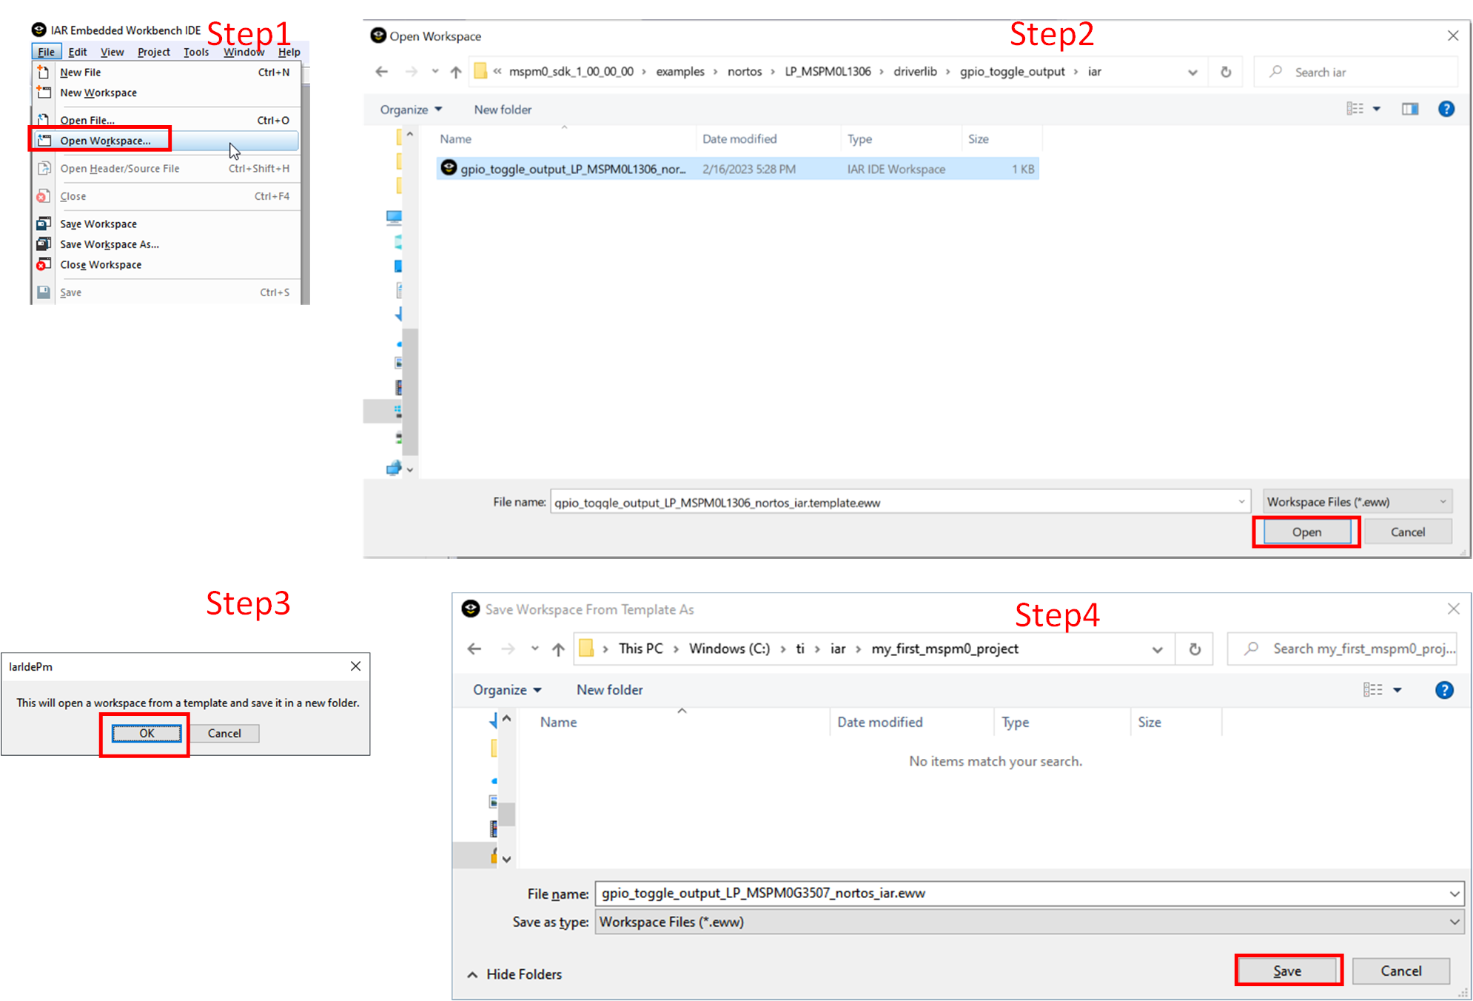Screen dimensions: 1473x1001
Task: Click the navigation pane scrollbar in Open Workspace
Action: pos(410,392)
